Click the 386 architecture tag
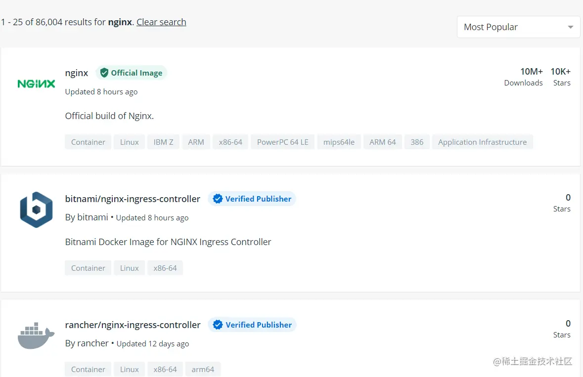 tap(417, 142)
